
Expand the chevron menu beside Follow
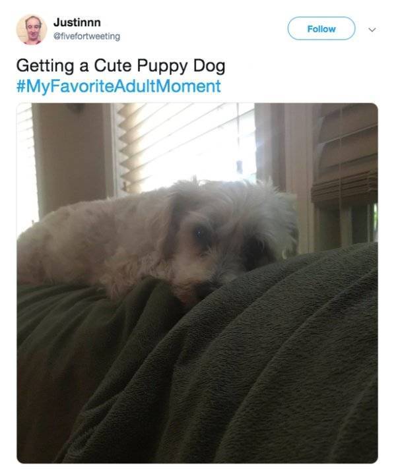pyautogui.click(x=372, y=30)
